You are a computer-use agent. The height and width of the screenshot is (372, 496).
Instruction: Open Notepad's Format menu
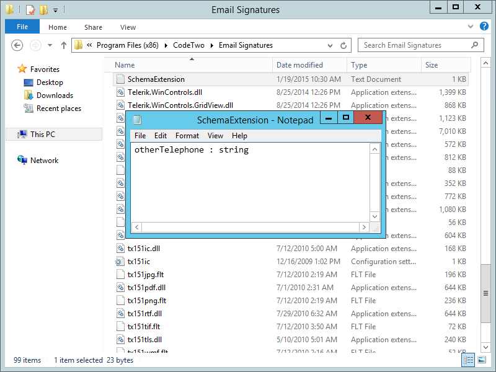[x=187, y=136]
